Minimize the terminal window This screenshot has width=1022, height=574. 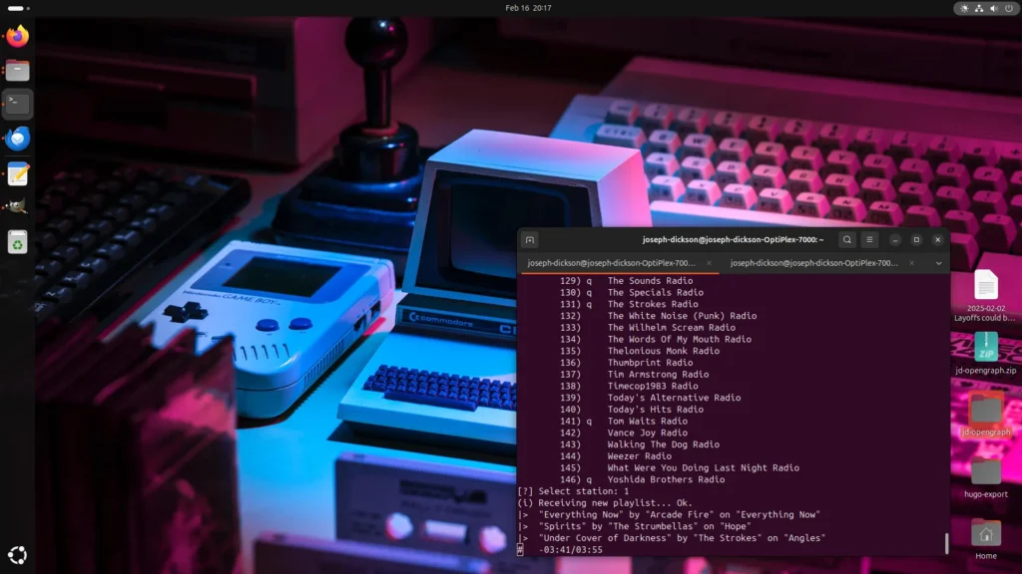[x=895, y=239]
